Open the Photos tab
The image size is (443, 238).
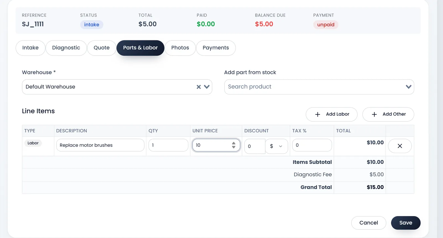(x=180, y=48)
